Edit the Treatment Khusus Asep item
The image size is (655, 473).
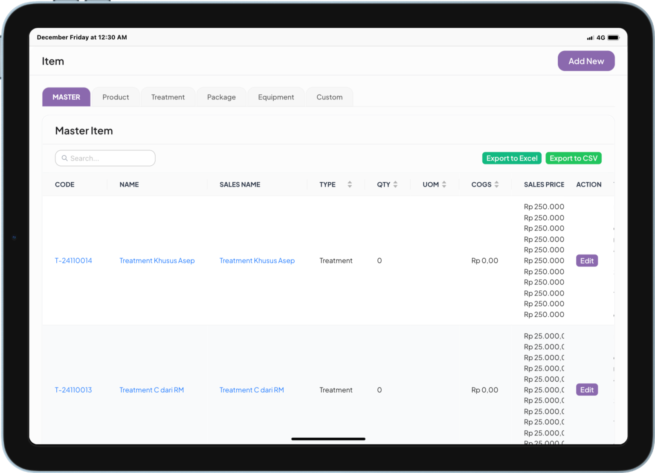(x=587, y=261)
